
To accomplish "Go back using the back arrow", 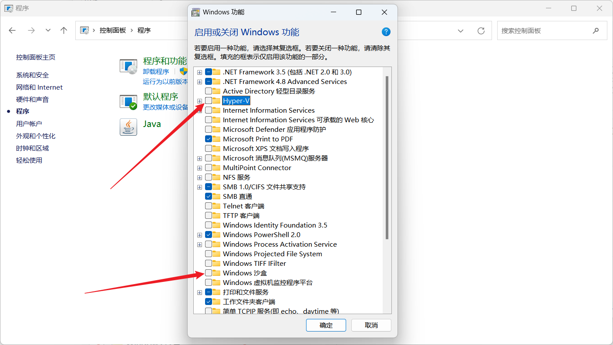I will point(12,30).
